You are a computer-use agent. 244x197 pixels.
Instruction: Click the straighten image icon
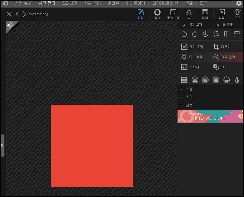pyautogui.click(x=216, y=34)
